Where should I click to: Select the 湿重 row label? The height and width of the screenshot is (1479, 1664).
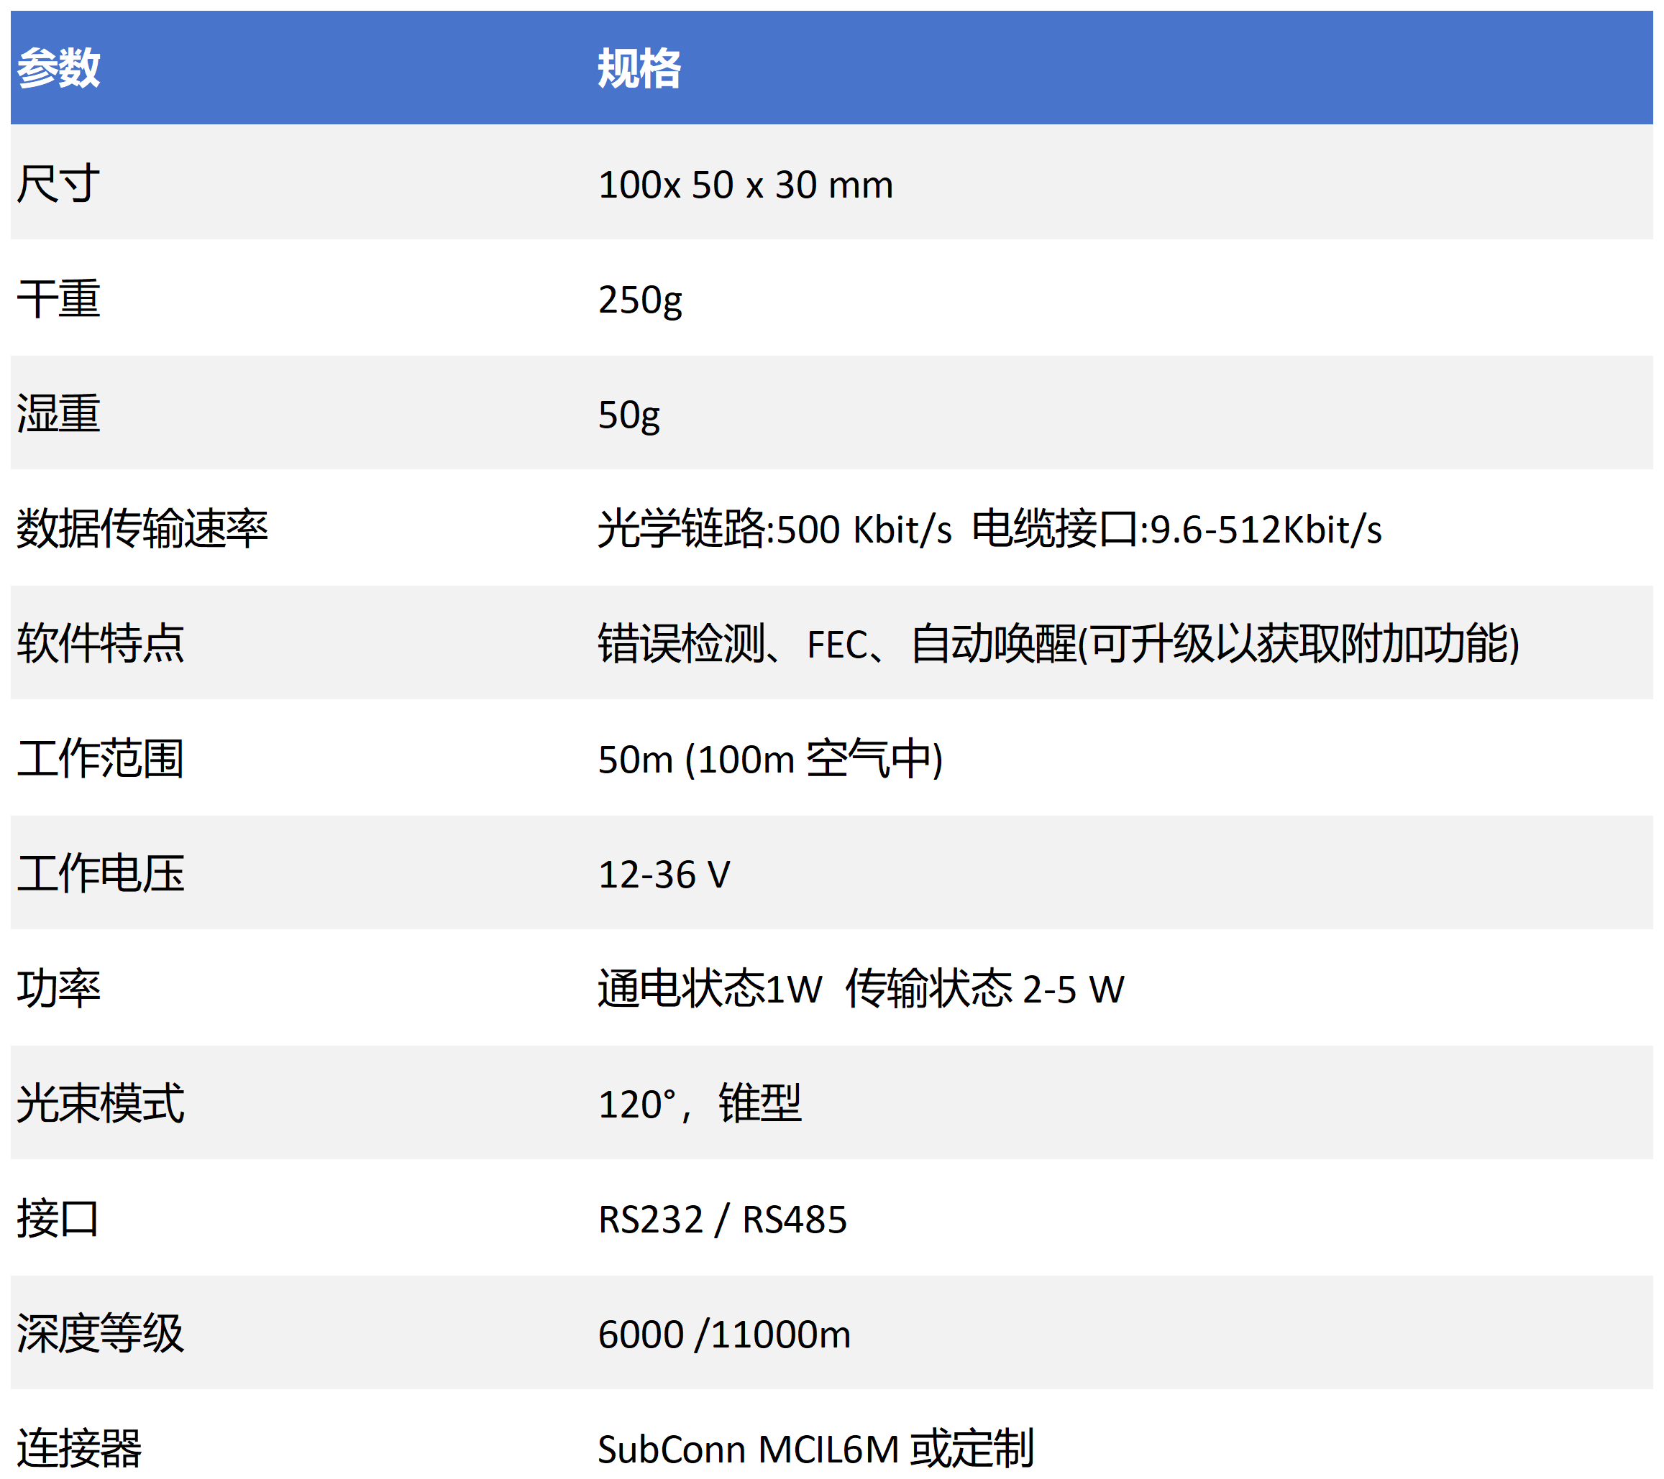[59, 414]
